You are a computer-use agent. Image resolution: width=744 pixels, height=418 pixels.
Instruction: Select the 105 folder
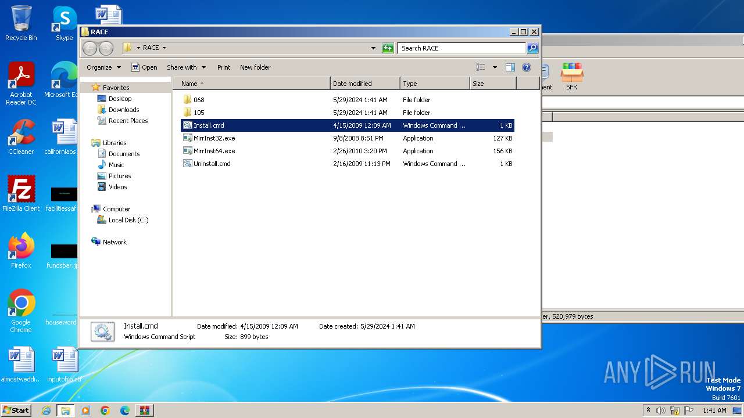pos(347,113)
